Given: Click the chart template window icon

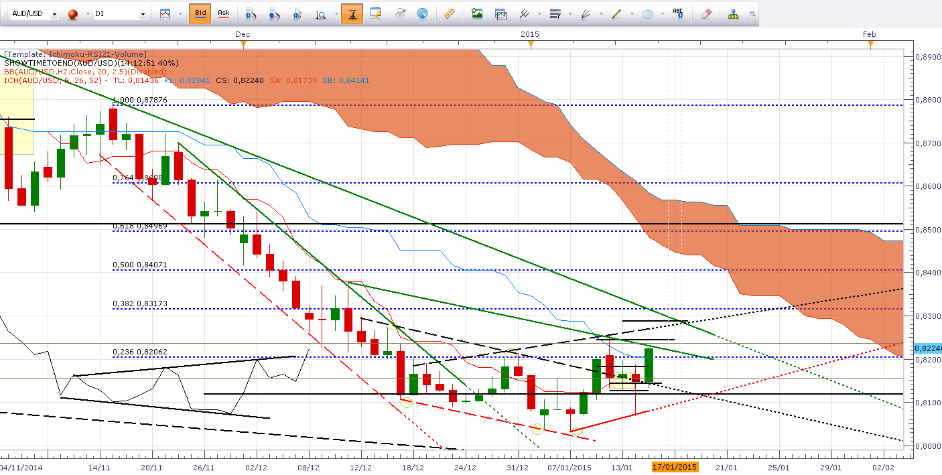Looking at the screenshot, I should pyautogui.click(x=500, y=13).
